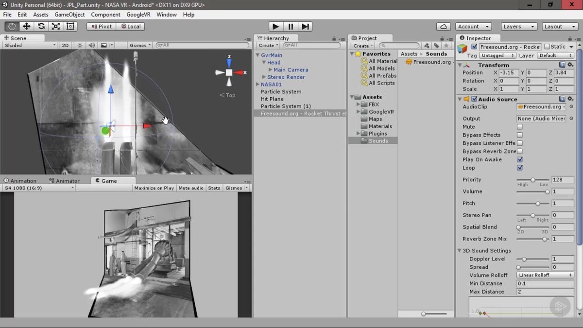This screenshot has height=328, width=583.
Task: Click the Maximize on Play button
Action: coord(154,188)
